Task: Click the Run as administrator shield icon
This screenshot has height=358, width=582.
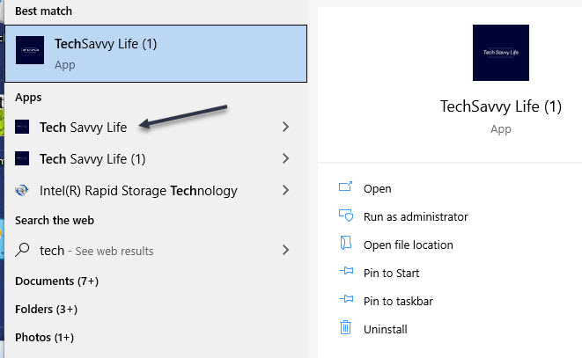Action: (x=345, y=216)
